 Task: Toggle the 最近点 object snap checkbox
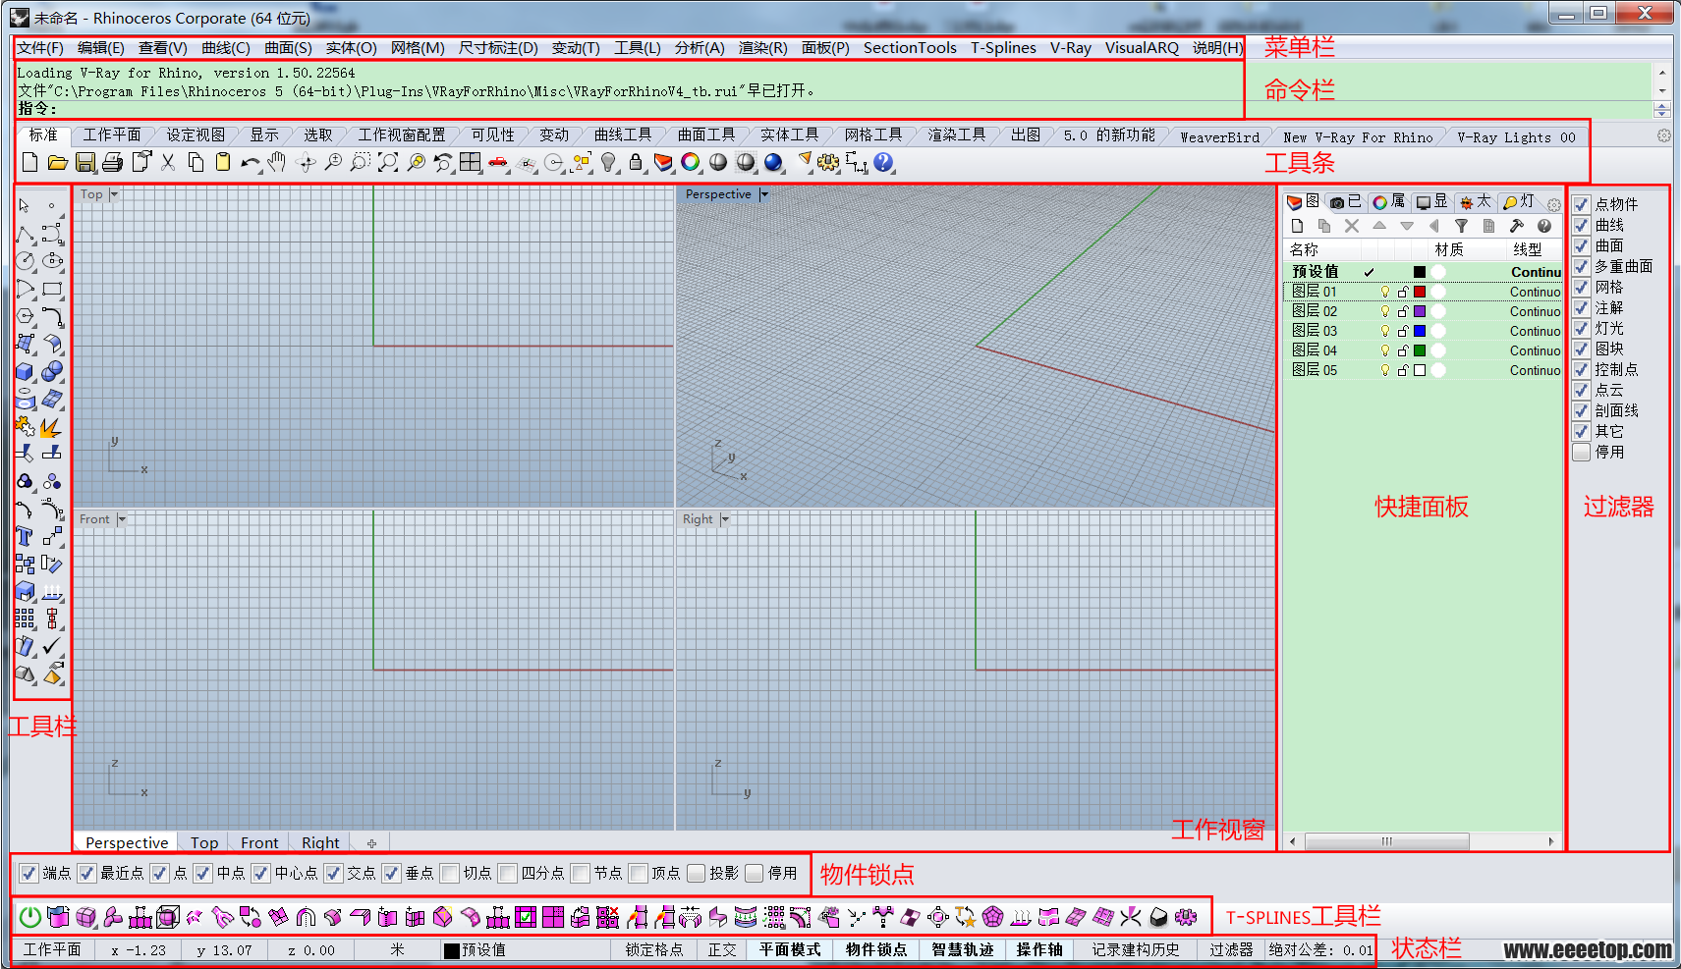(87, 873)
